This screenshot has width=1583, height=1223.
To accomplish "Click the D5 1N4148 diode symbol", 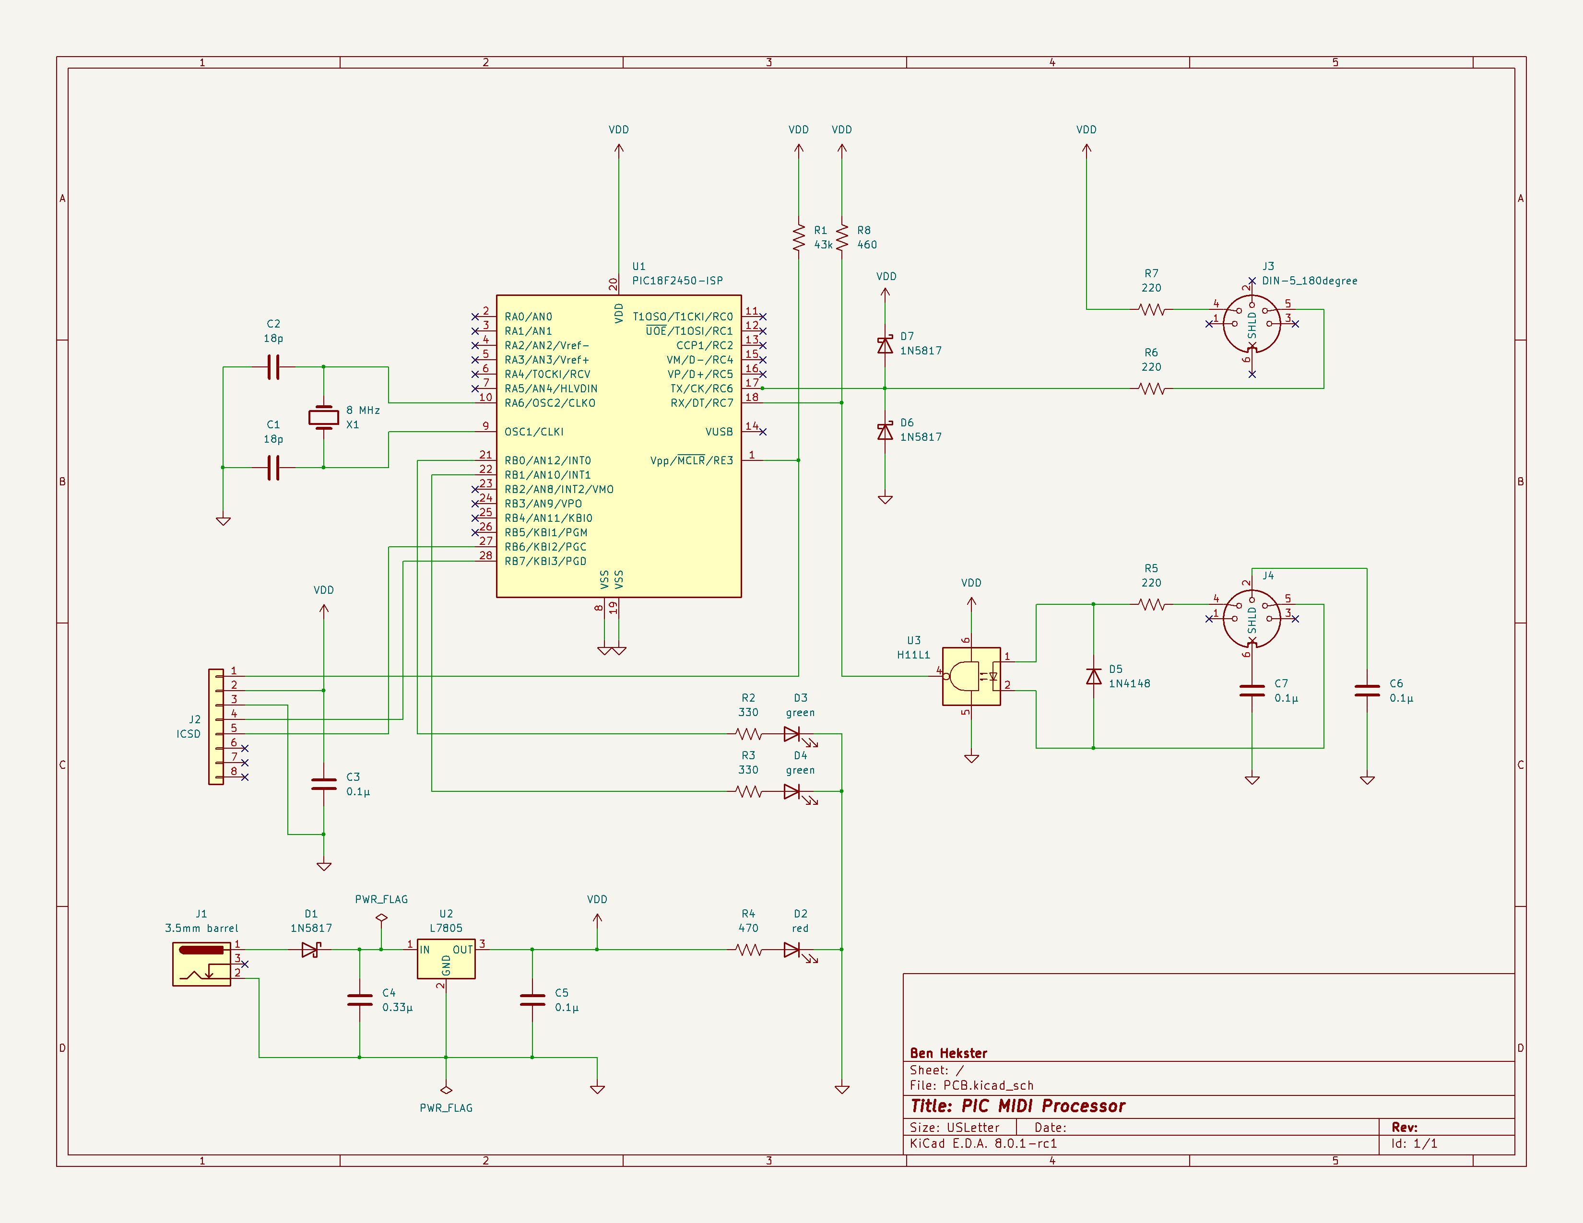I will 1094,676.
